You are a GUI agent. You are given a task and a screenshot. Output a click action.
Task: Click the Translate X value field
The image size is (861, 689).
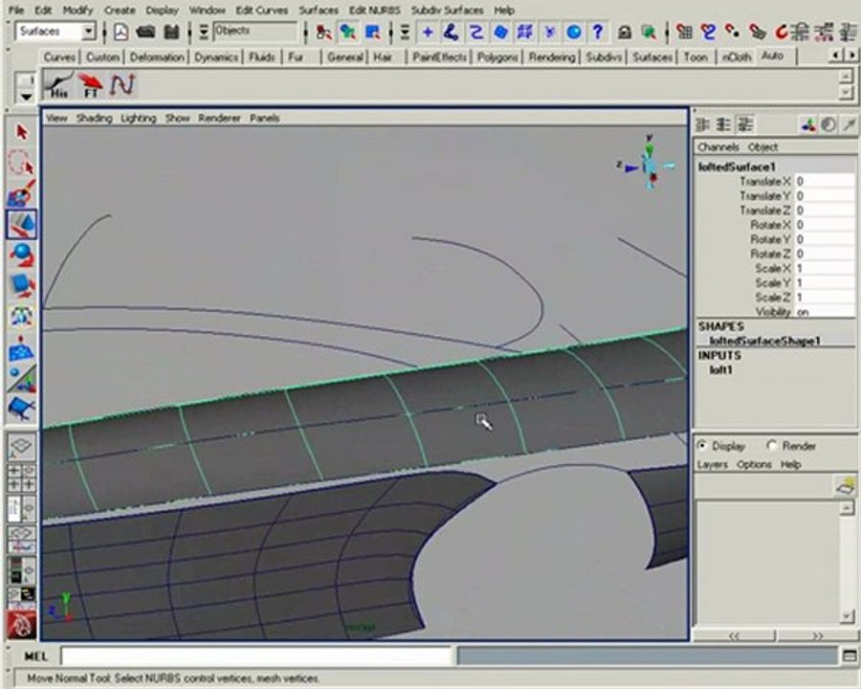825,181
